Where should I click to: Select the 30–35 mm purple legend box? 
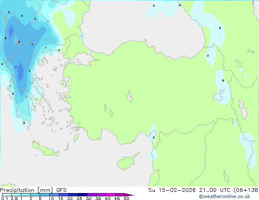click(x=92, y=195)
